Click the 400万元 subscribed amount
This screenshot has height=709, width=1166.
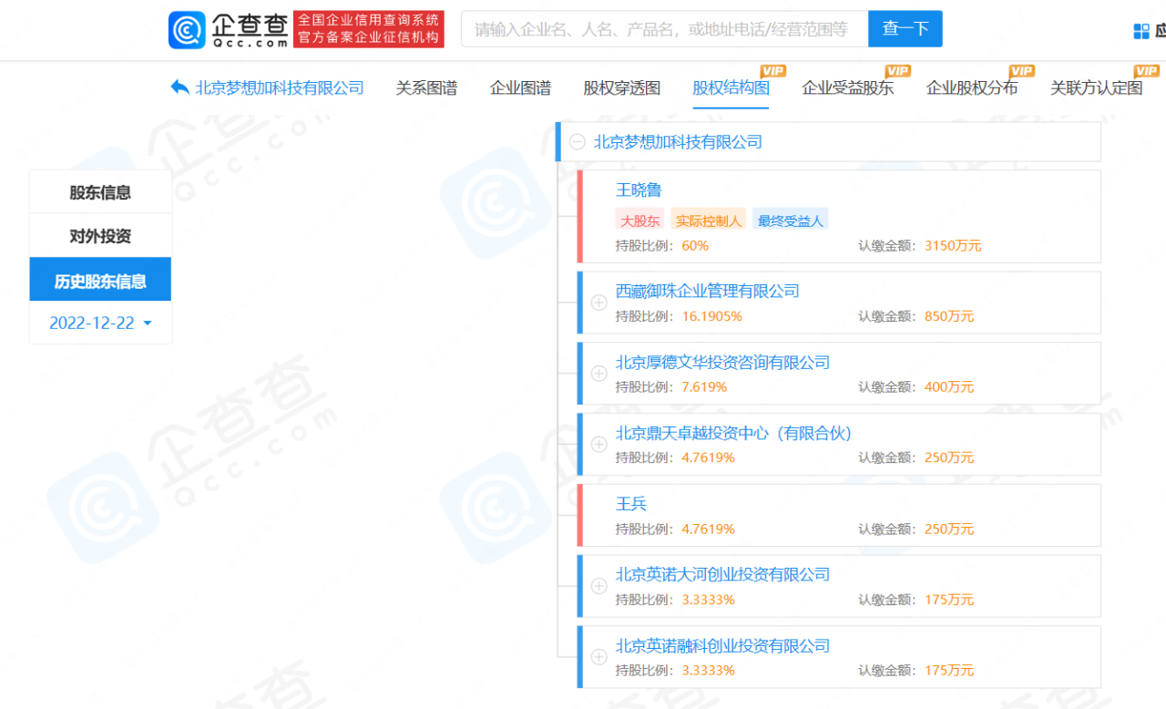point(949,387)
